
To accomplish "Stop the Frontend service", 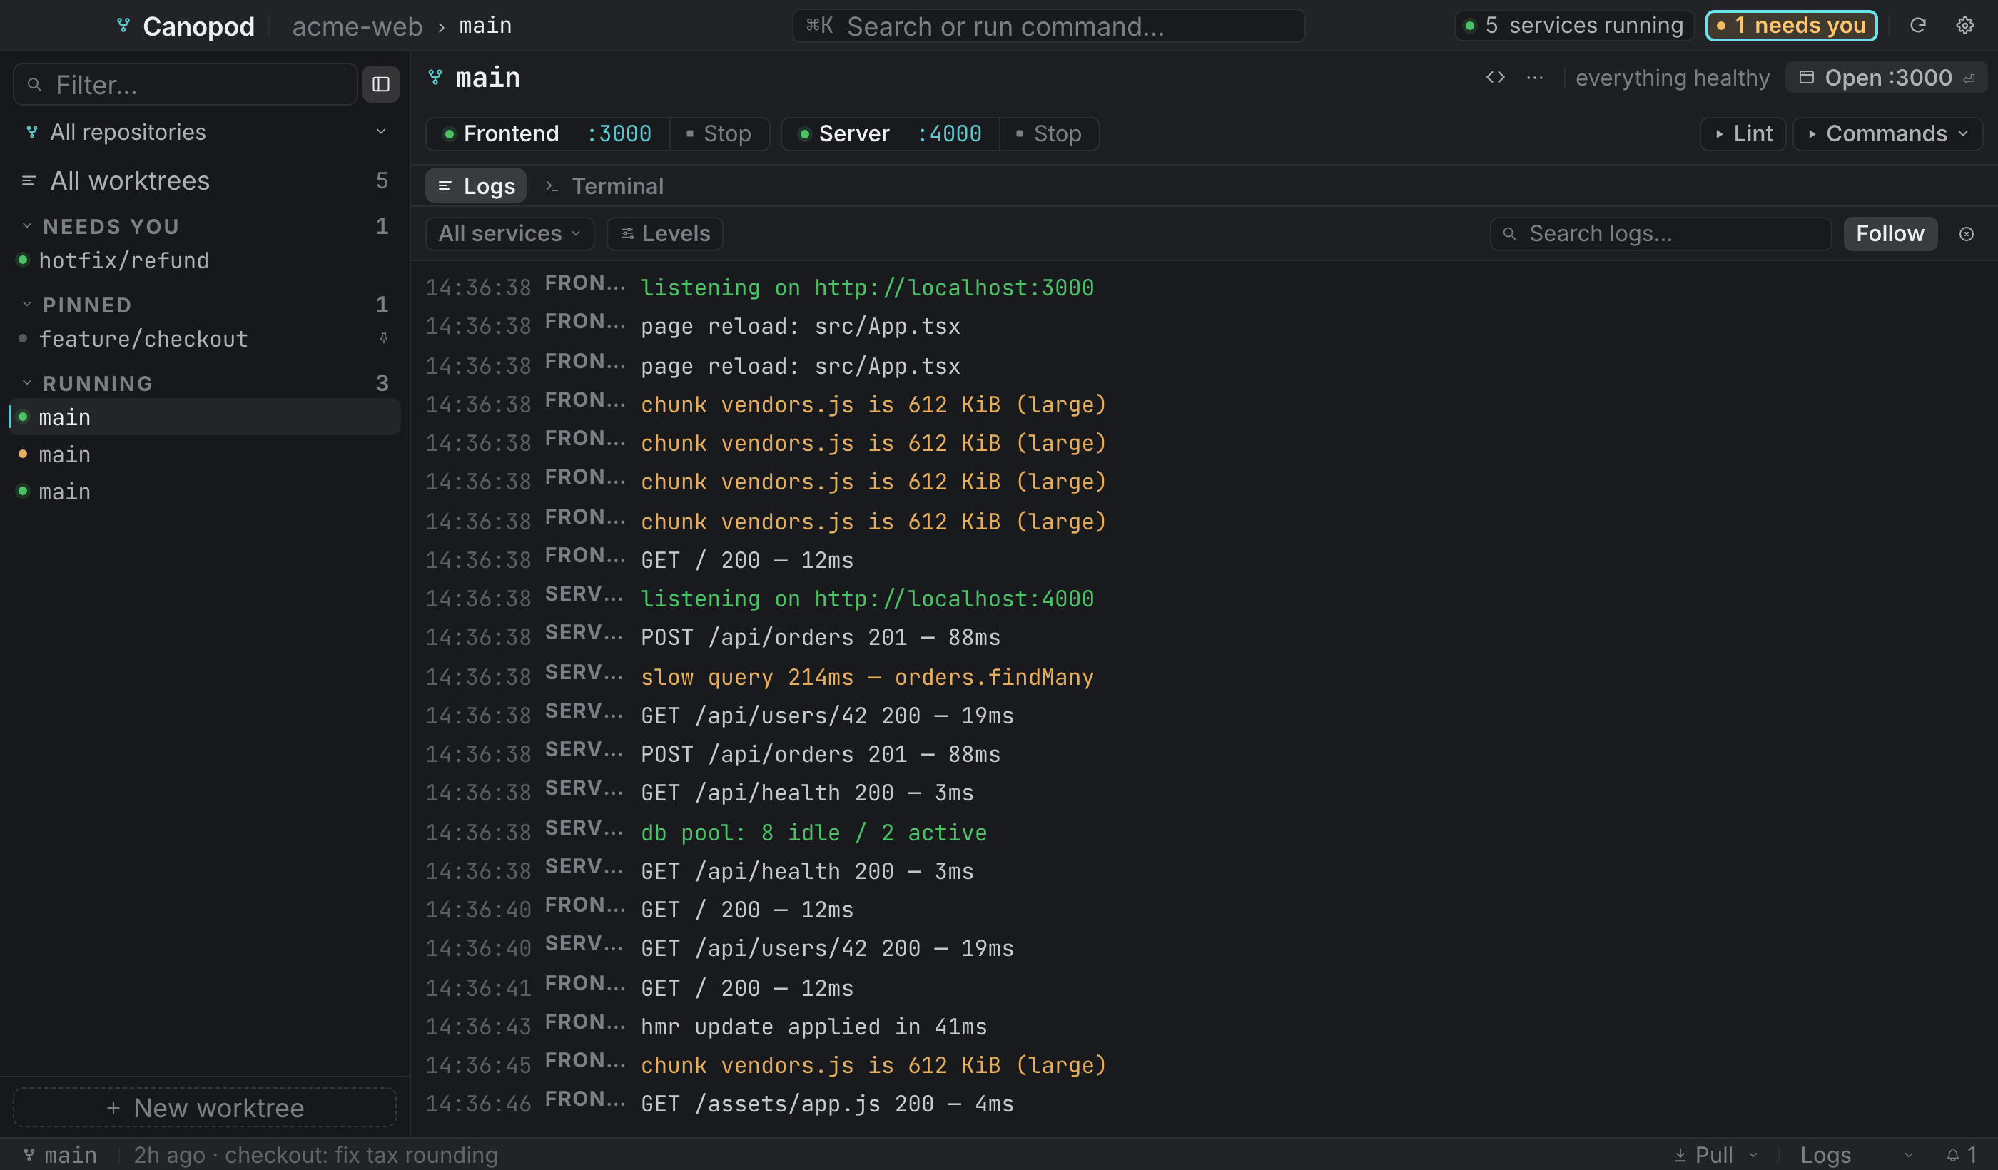I will (719, 134).
